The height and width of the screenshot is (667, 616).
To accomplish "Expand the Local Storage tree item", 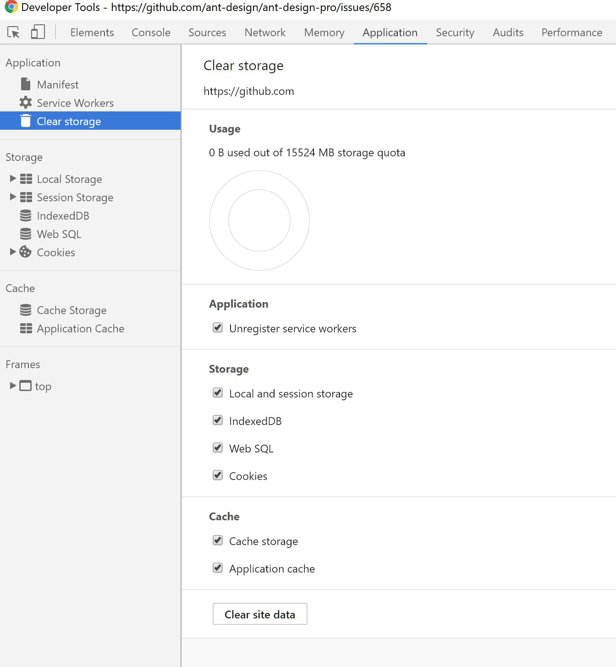I will pyautogui.click(x=12, y=179).
